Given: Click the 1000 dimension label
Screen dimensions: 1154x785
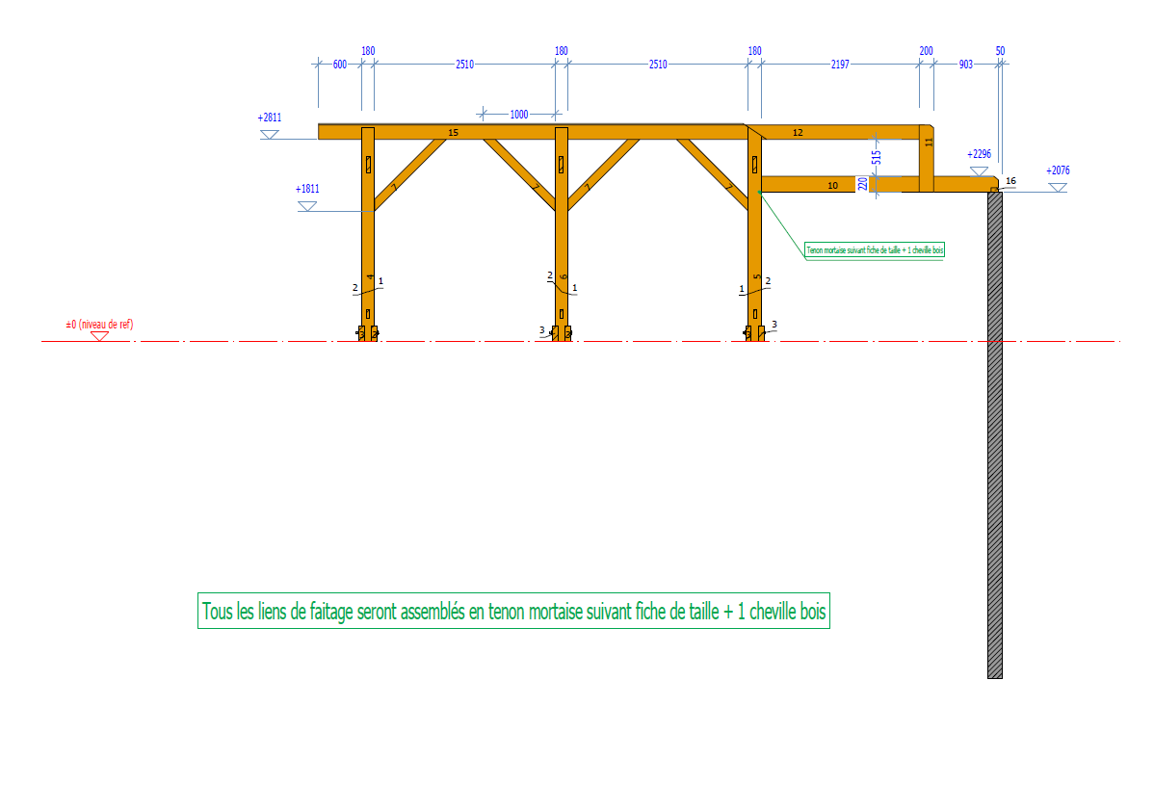Looking at the screenshot, I should click(518, 115).
